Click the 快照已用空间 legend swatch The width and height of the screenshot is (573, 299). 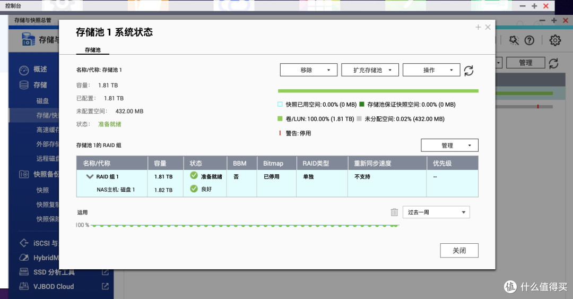pyautogui.click(x=280, y=104)
